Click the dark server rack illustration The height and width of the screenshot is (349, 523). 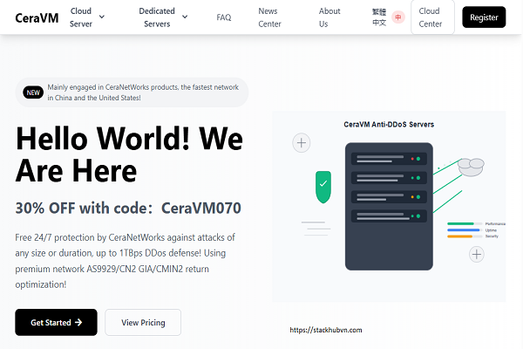(389, 207)
